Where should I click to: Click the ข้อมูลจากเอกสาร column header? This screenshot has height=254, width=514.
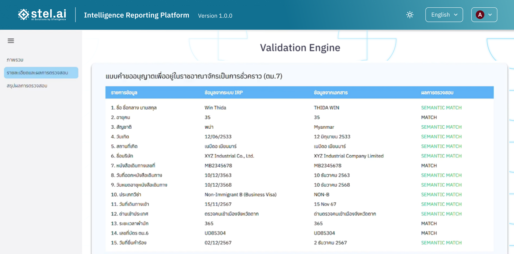pyautogui.click(x=331, y=93)
